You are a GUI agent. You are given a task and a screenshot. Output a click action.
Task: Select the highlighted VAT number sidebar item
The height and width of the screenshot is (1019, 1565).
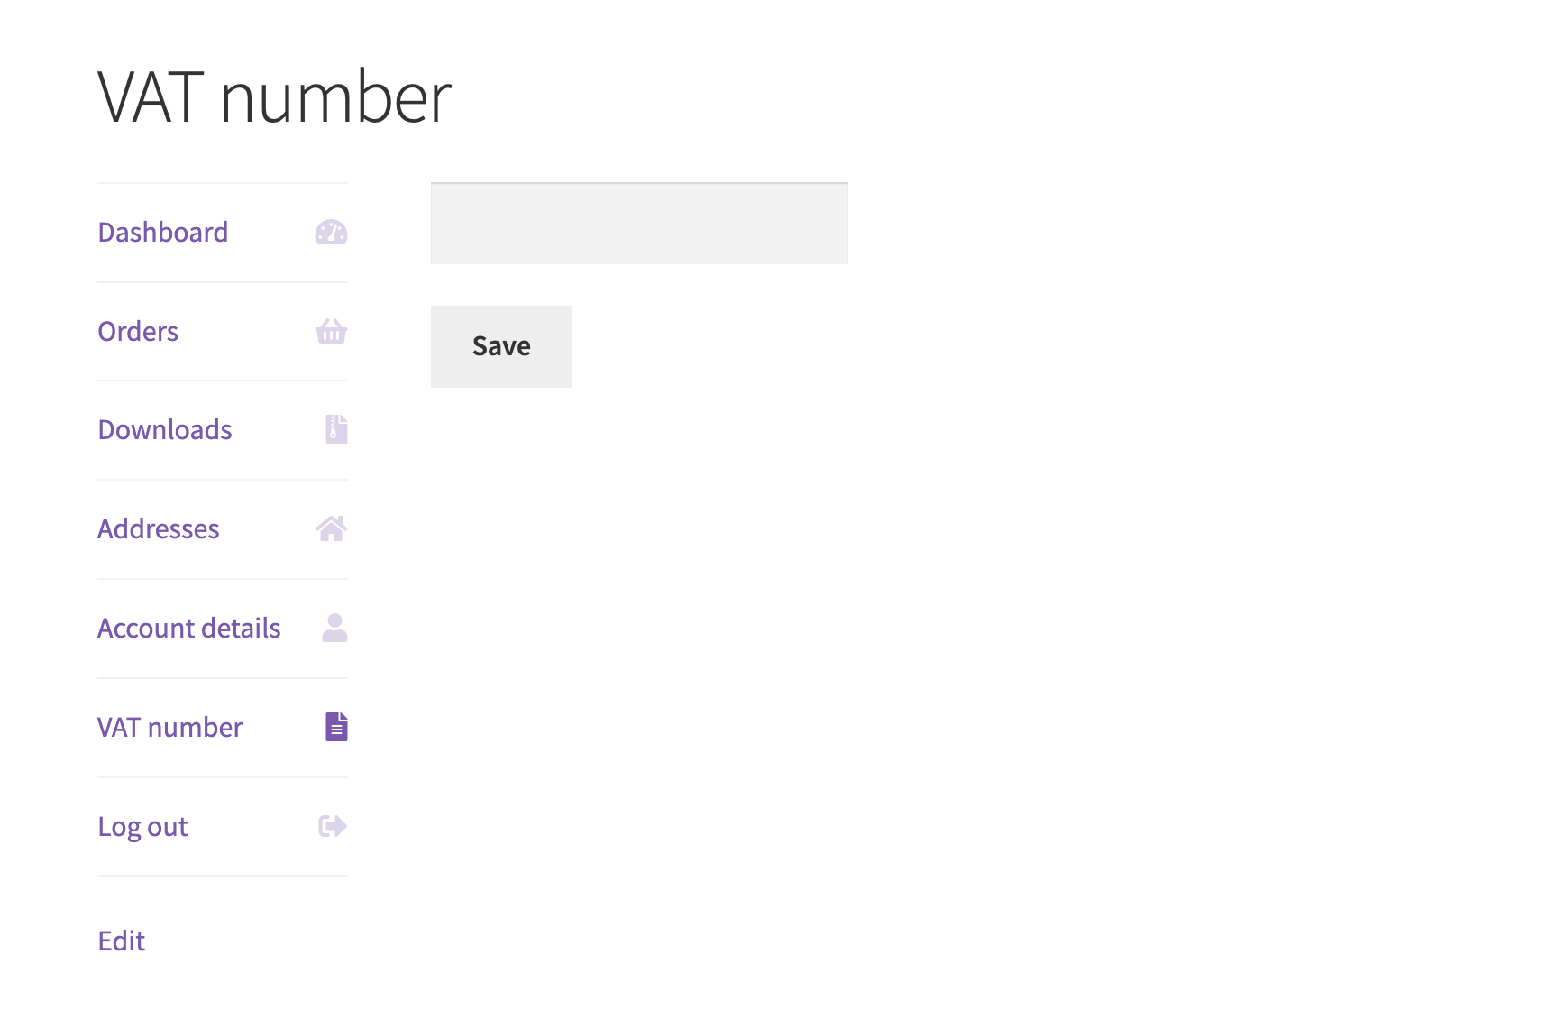coord(170,727)
